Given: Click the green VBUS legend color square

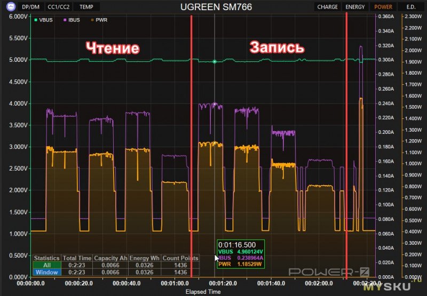Looking at the screenshot, I should point(36,20).
